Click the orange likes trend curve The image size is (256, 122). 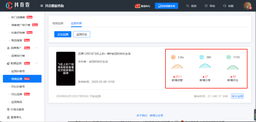[x=177, y=67]
